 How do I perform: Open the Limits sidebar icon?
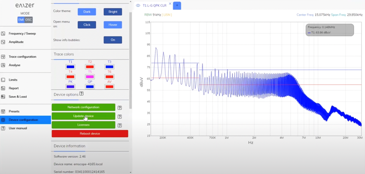3,80
